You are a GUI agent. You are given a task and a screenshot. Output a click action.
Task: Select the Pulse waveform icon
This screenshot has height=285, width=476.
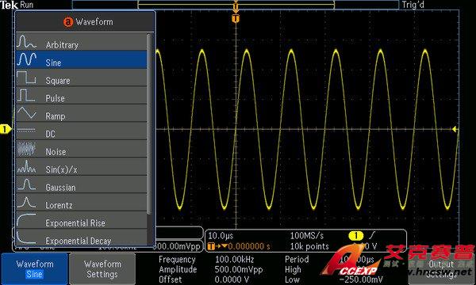click(x=26, y=96)
